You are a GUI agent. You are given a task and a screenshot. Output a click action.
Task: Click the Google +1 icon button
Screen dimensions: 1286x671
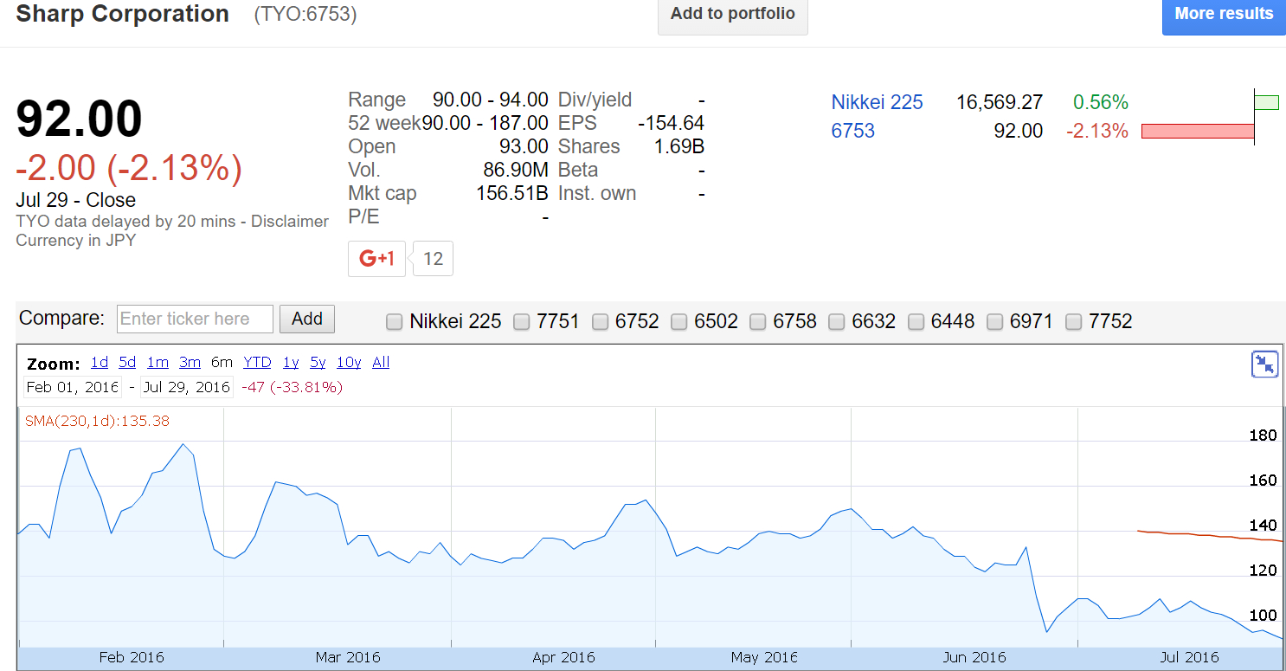[376, 258]
